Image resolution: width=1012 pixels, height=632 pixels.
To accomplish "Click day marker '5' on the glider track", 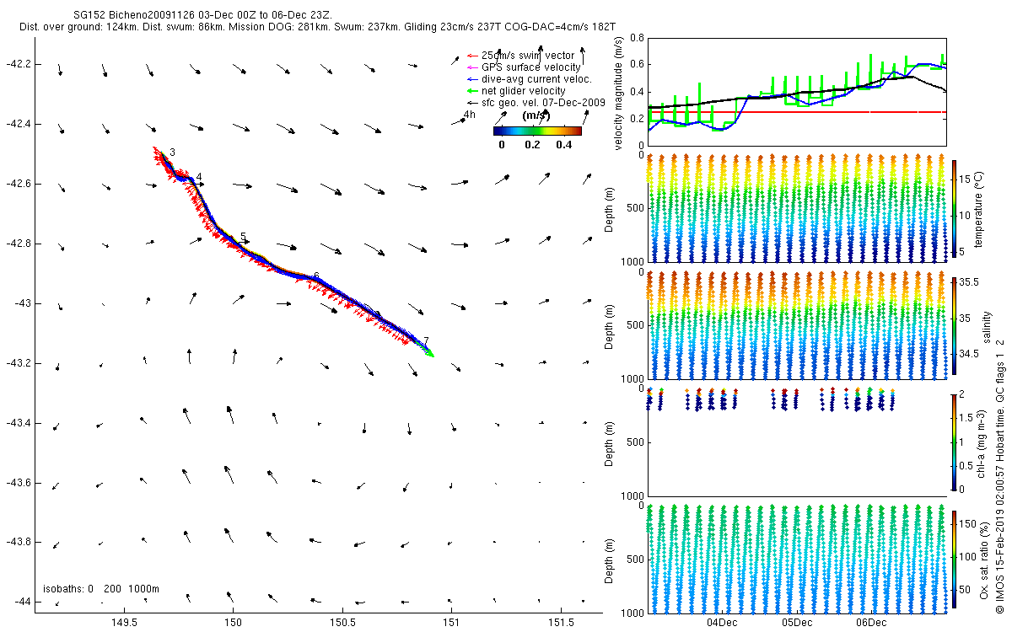I will coord(243,238).
